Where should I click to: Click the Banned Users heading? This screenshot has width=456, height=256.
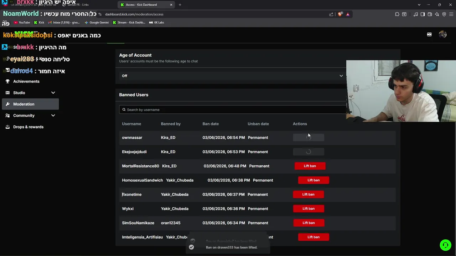pyautogui.click(x=134, y=95)
